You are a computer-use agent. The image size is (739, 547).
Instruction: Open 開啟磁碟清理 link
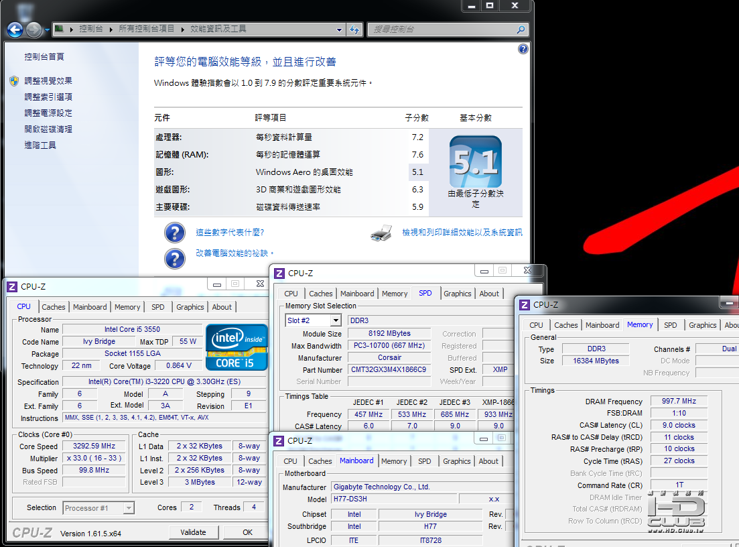pos(48,129)
